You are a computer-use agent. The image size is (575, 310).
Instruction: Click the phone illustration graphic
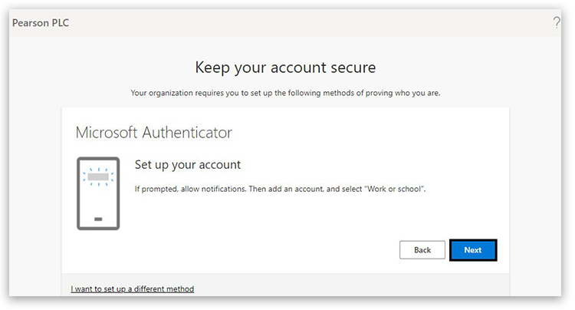(98, 193)
